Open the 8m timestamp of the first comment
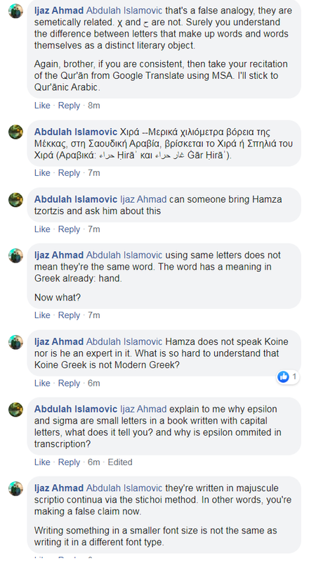The image size is (309, 563). (94, 106)
